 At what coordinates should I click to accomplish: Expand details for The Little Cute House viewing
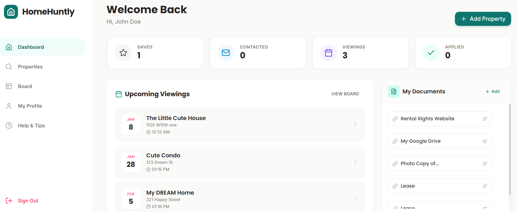click(355, 124)
